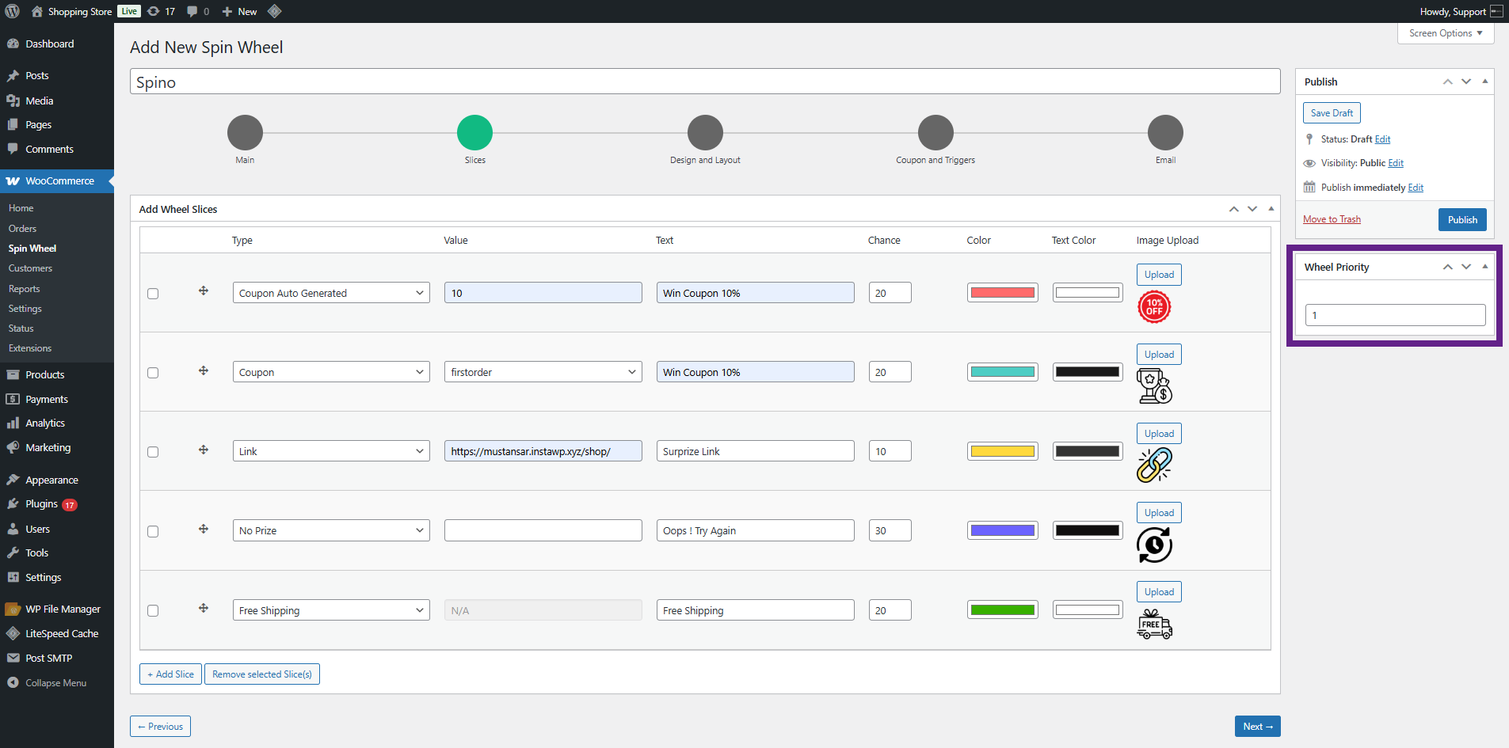Expand Screen Options panel
Image resolution: width=1509 pixels, height=748 pixels.
tap(1446, 33)
